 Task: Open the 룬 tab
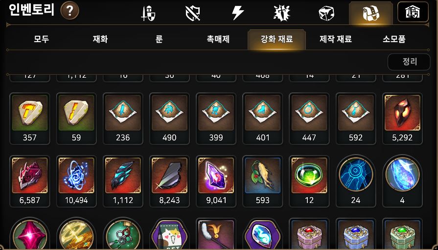tap(159, 39)
